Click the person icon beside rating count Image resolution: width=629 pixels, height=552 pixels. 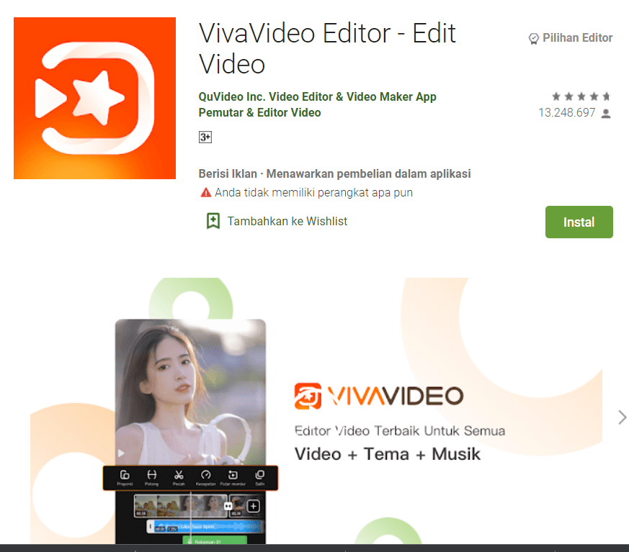606,114
